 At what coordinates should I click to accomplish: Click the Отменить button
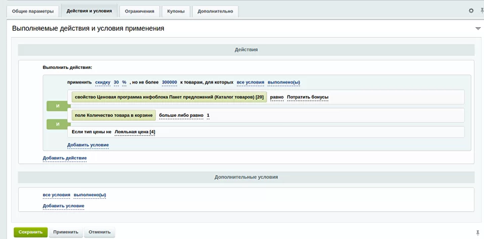[99, 232]
